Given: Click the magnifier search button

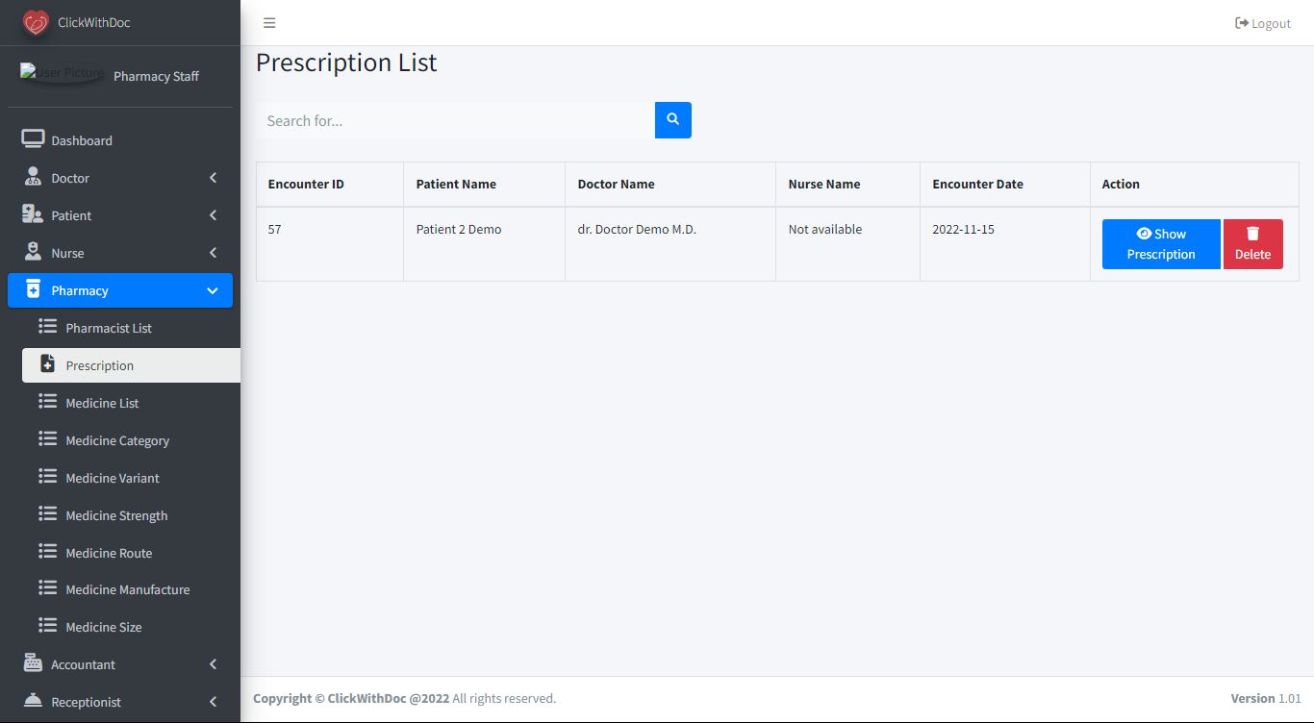Looking at the screenshot, I should 673,120.
